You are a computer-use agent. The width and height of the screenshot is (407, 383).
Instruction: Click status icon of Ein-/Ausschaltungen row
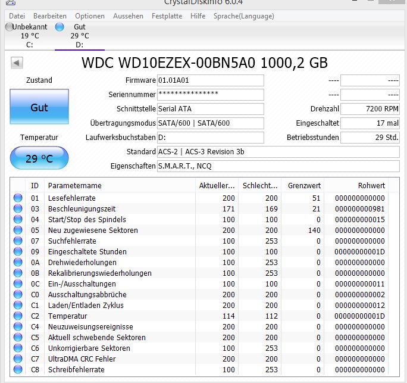[x=18, y=284]
